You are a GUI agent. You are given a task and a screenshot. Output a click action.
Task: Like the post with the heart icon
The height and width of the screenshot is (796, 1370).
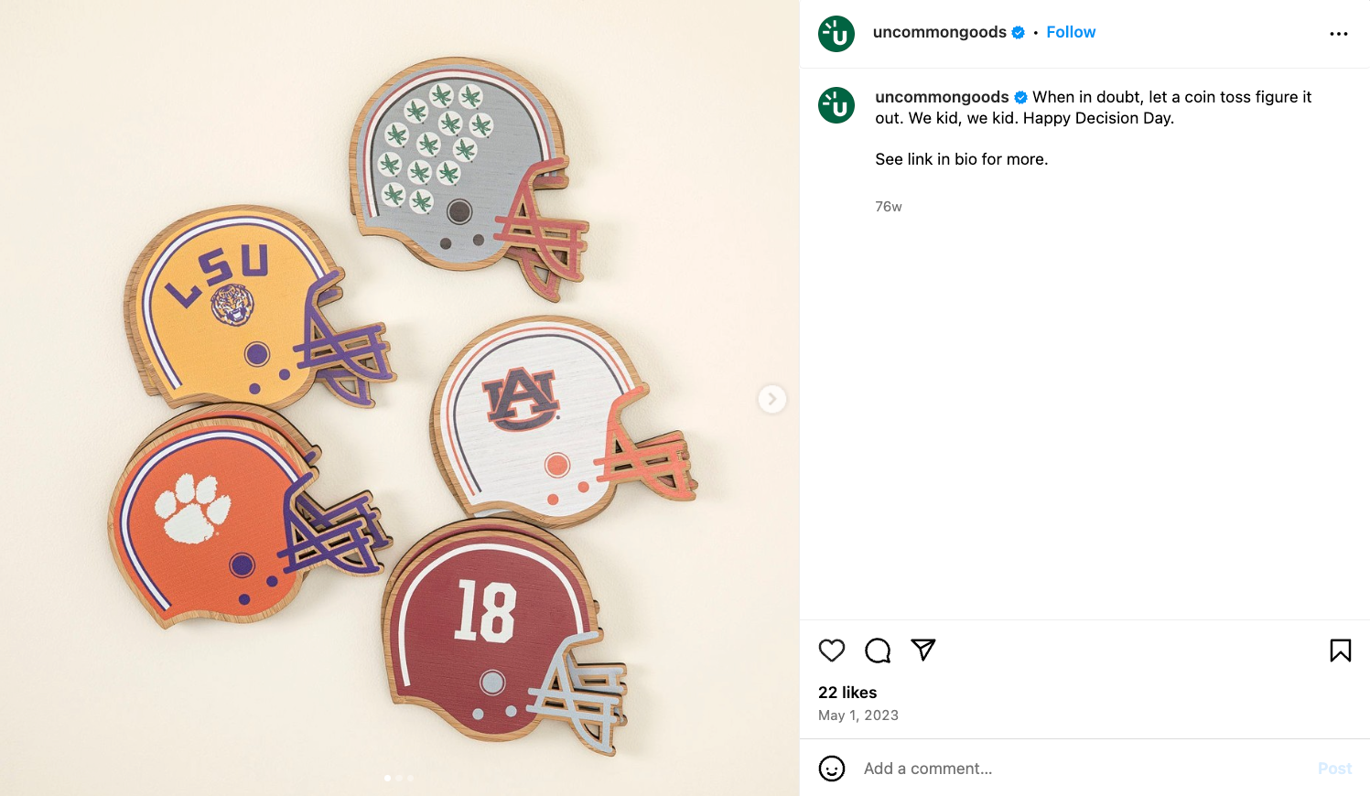[x=831, y=651]
